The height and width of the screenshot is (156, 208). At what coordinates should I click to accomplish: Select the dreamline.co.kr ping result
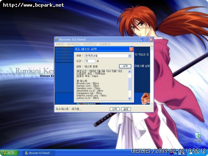pos(90,91)
